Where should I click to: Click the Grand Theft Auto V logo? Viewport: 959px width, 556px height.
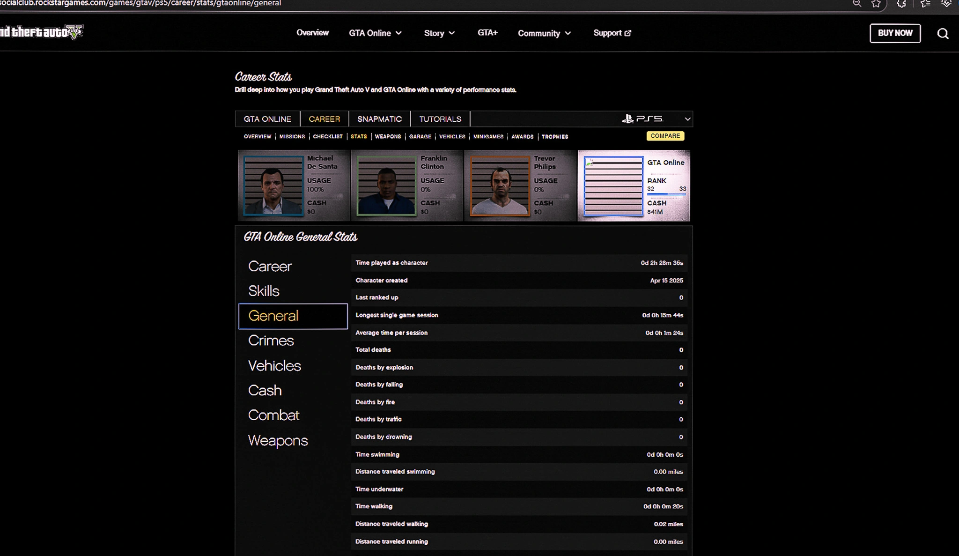pyautogui.click(x=41, y=32)
